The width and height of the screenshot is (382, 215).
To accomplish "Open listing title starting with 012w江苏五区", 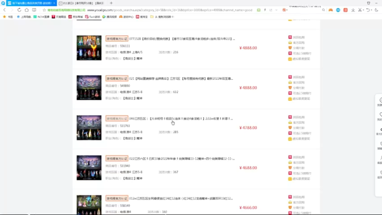I will [181, 198].
